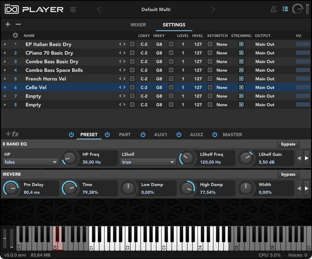Bypass the IREVERB effect
The width and height of the screenshot is (312, 259).
[x=288, y=174]
